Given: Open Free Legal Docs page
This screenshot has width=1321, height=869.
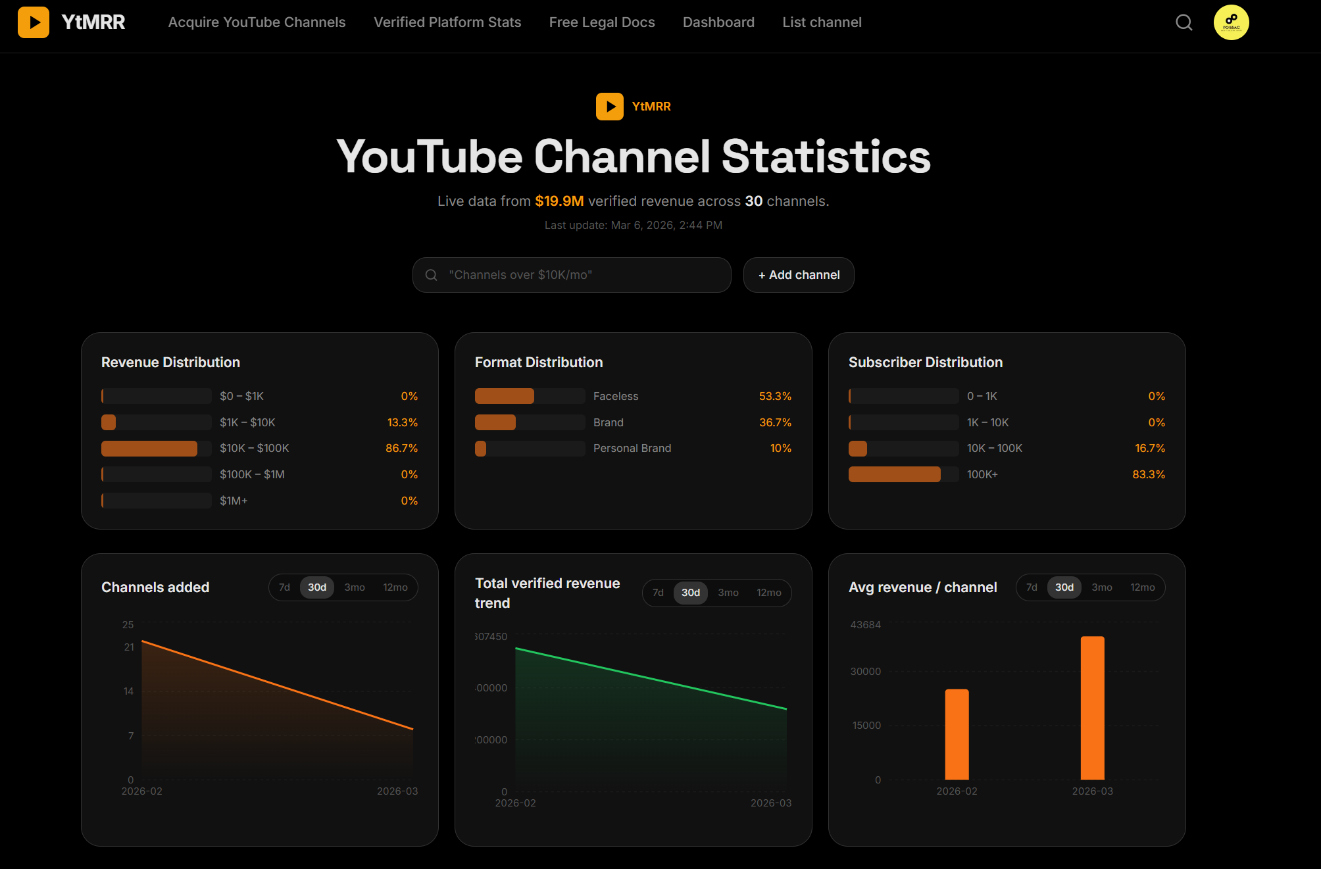Looking at the screenshot, I should click(x=601, y=22).
